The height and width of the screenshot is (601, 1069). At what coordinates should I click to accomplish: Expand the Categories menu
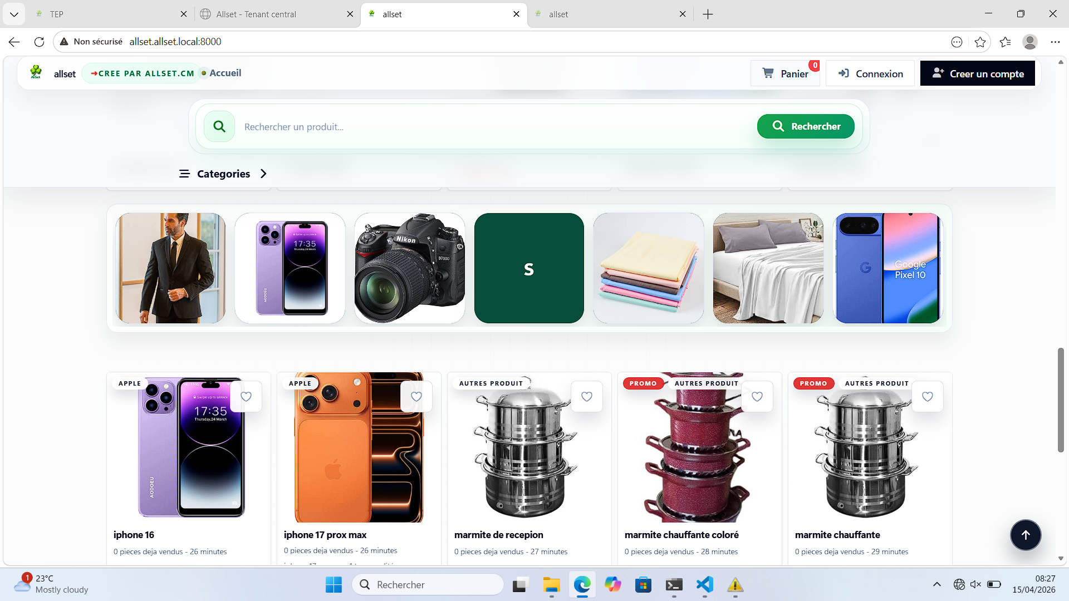tap(223, 174)
